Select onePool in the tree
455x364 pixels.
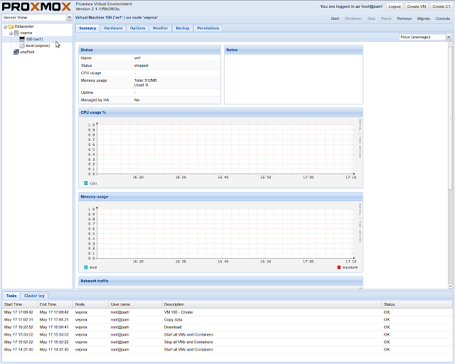27,52
